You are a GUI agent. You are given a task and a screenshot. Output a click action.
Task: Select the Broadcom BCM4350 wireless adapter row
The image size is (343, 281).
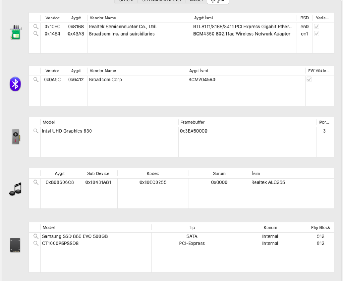(x=181, y=34)
